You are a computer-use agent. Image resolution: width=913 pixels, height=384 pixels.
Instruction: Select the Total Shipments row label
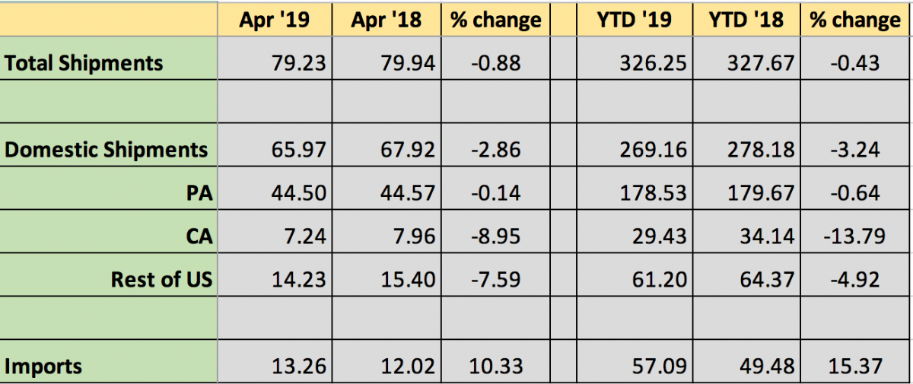(84, 62)
